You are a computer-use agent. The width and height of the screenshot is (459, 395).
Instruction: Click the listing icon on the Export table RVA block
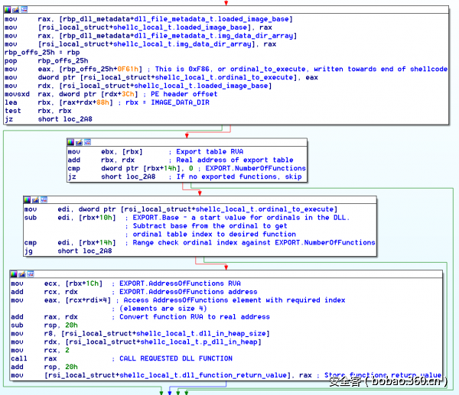point(86,142)
